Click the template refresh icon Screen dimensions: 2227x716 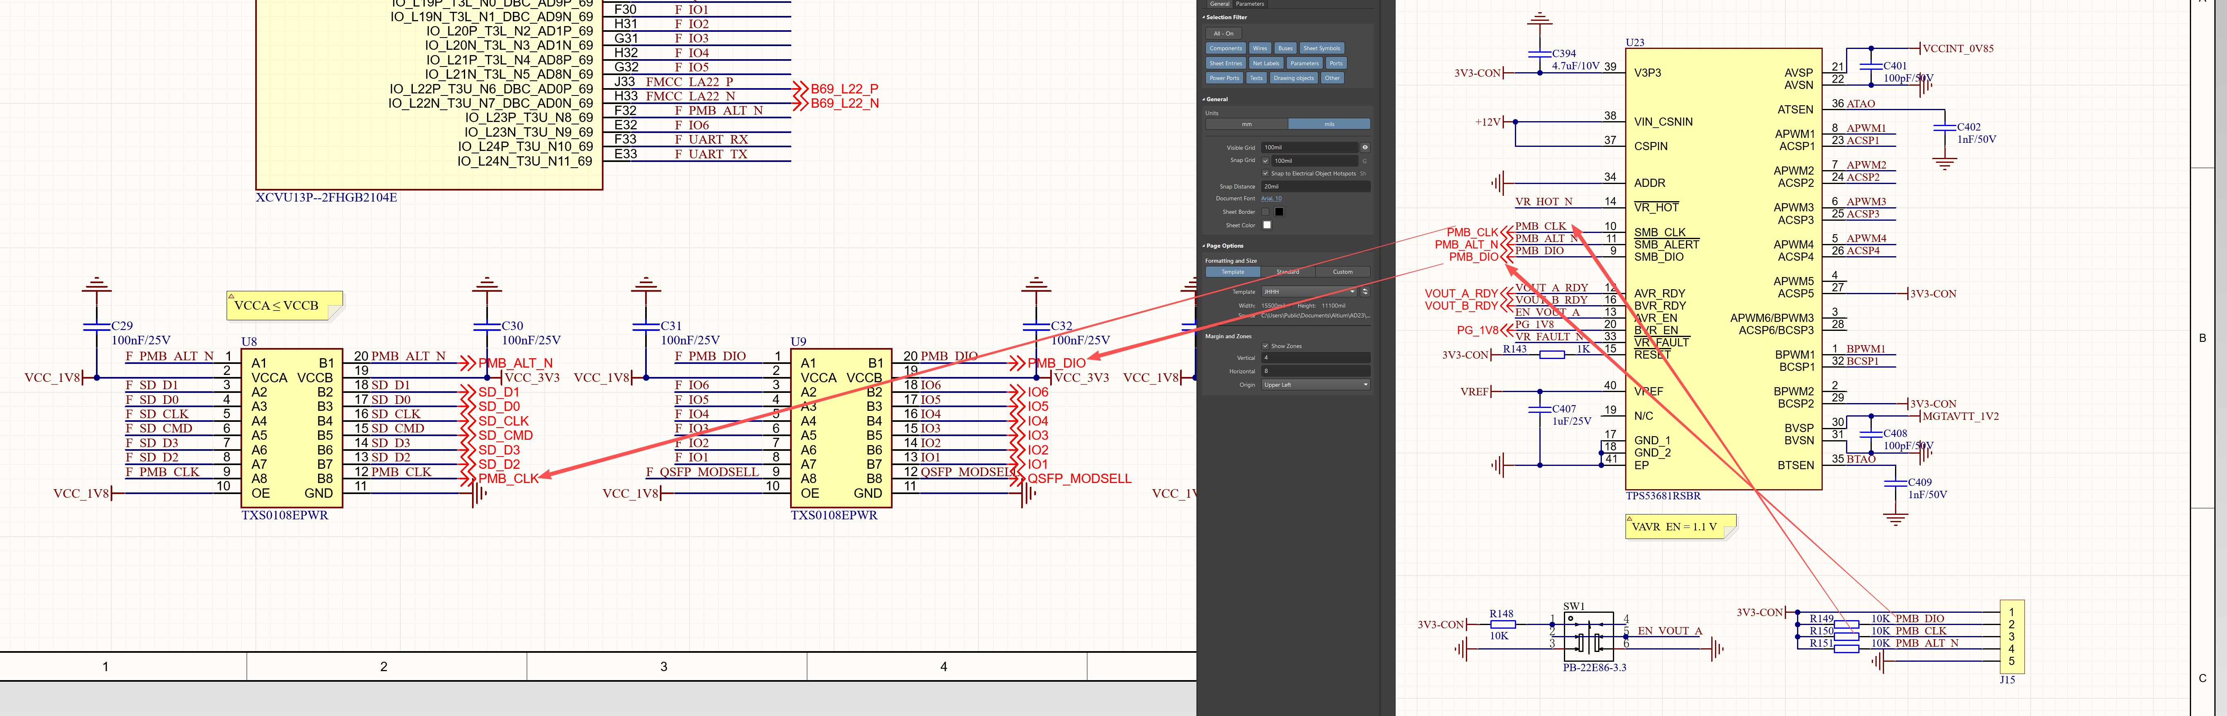pyautogui.click(x=1365, y=292)
